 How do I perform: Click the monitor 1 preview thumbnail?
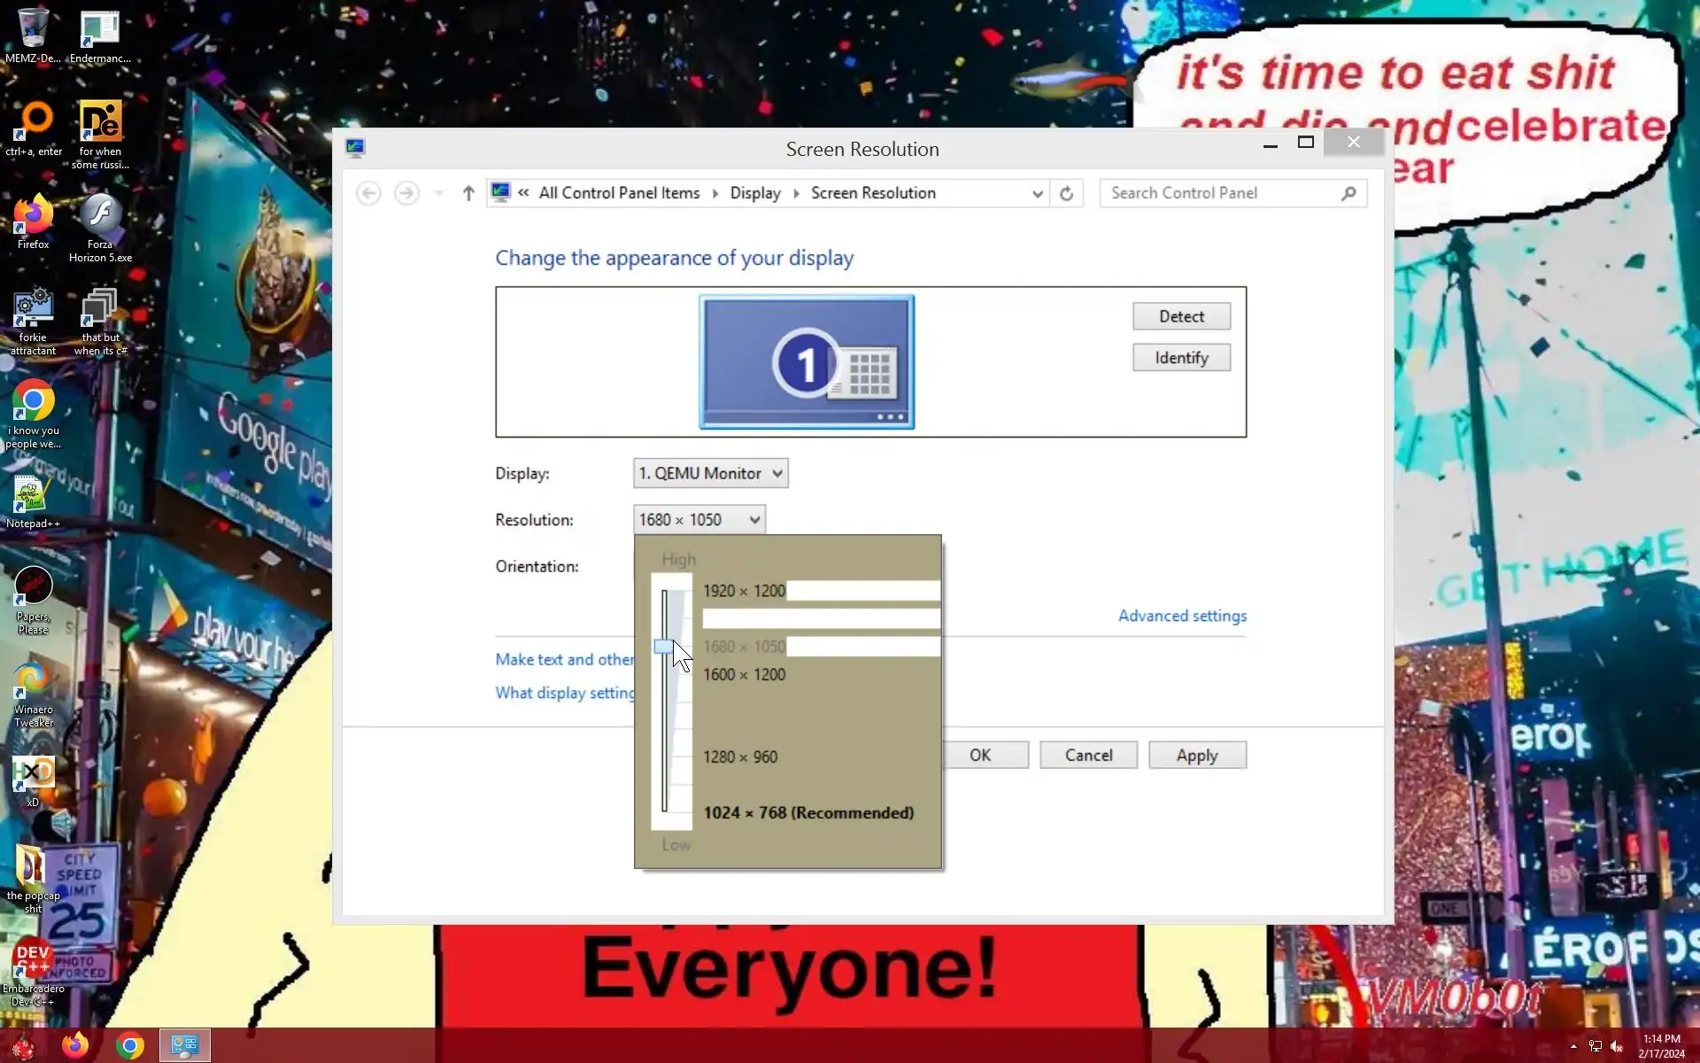point(806,361)
